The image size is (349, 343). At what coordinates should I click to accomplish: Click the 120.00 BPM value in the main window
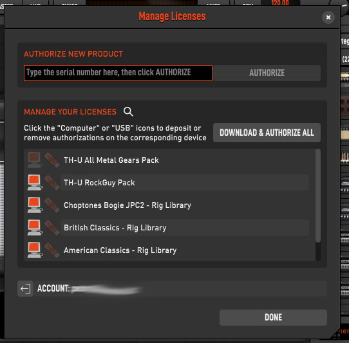coord(279,3)
